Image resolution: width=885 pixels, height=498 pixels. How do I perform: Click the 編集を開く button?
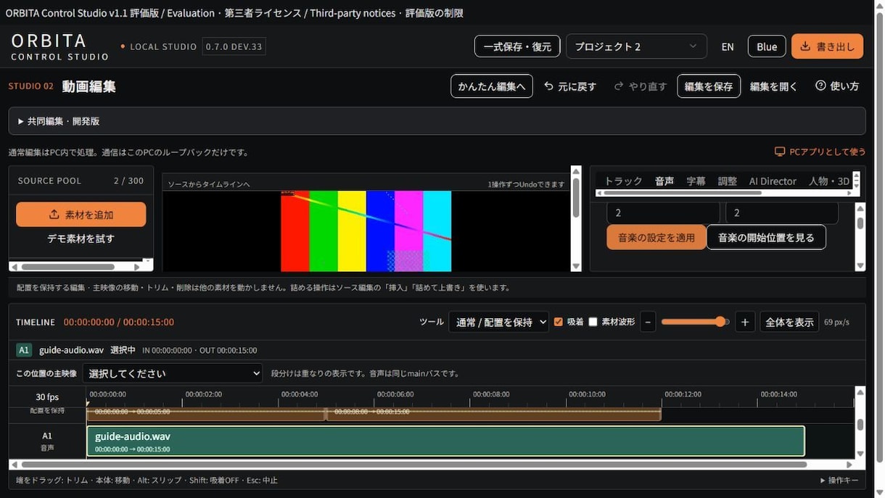coord(773,86)
